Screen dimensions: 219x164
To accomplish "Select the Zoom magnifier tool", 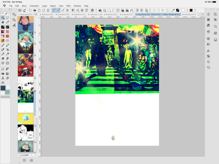I will tap(3, 18).
